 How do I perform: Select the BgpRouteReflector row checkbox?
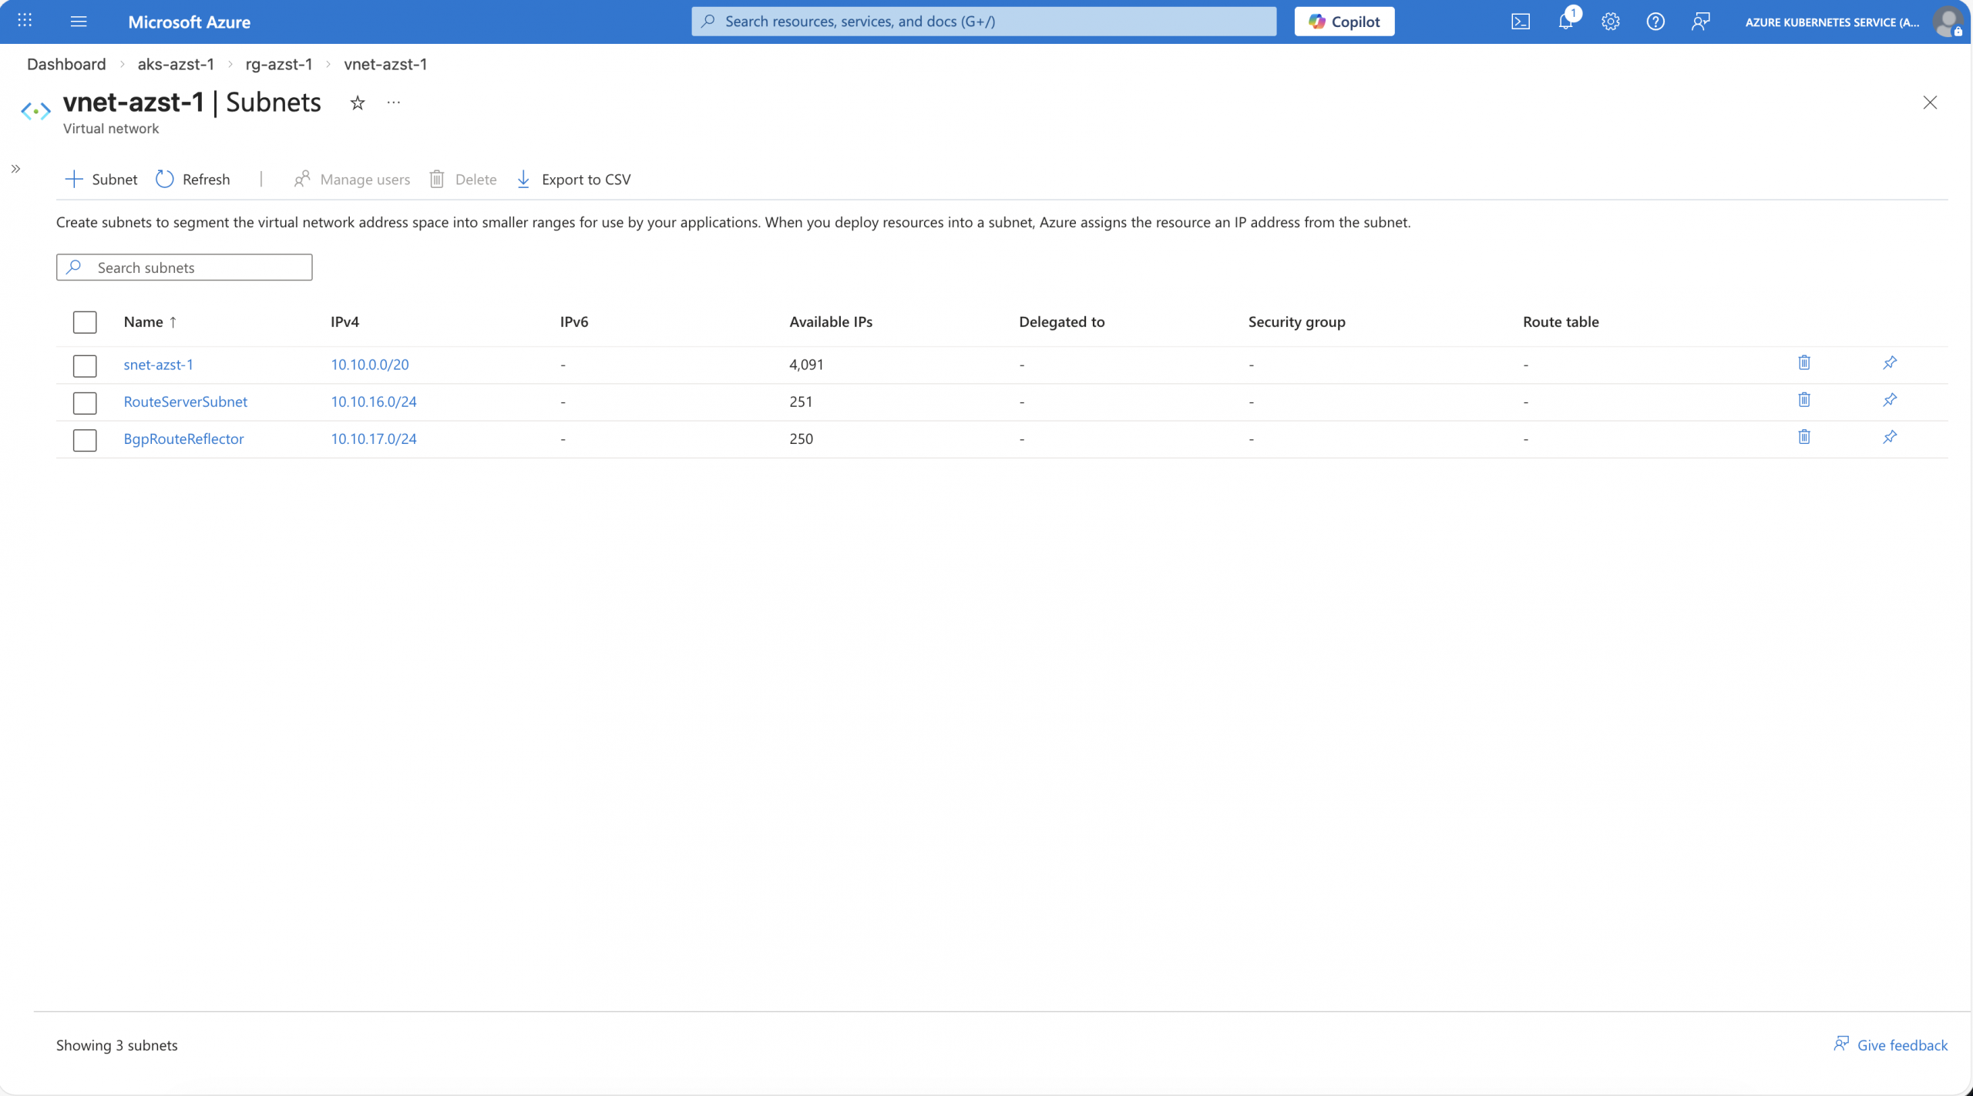tap(85, 440)
